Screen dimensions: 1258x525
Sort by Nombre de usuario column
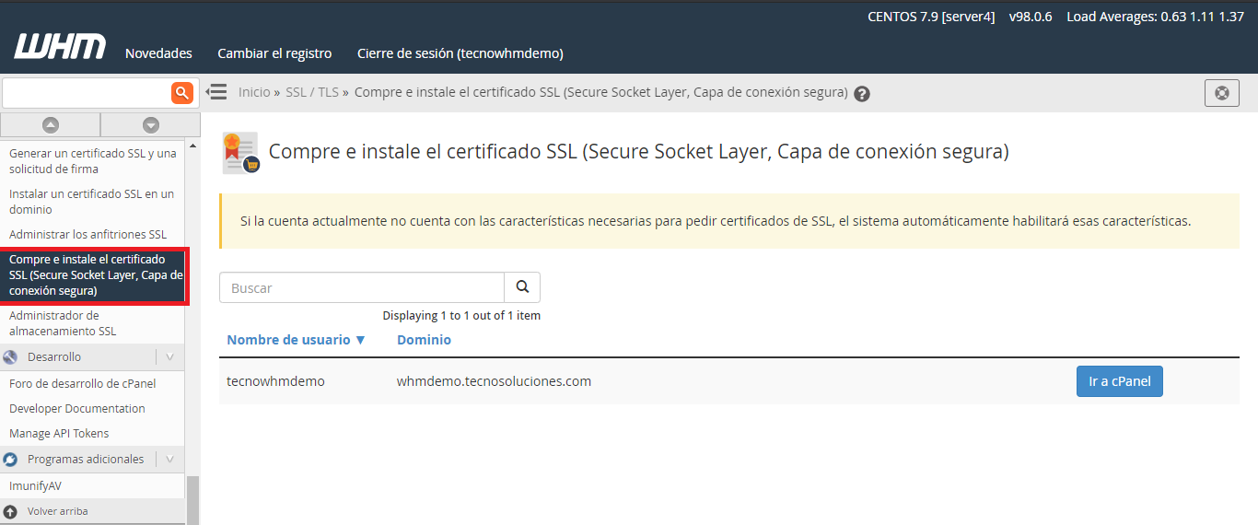click(x=296, y=340)
